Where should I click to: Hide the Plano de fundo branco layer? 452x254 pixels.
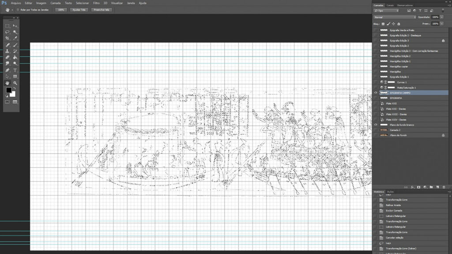pos(376,125)
